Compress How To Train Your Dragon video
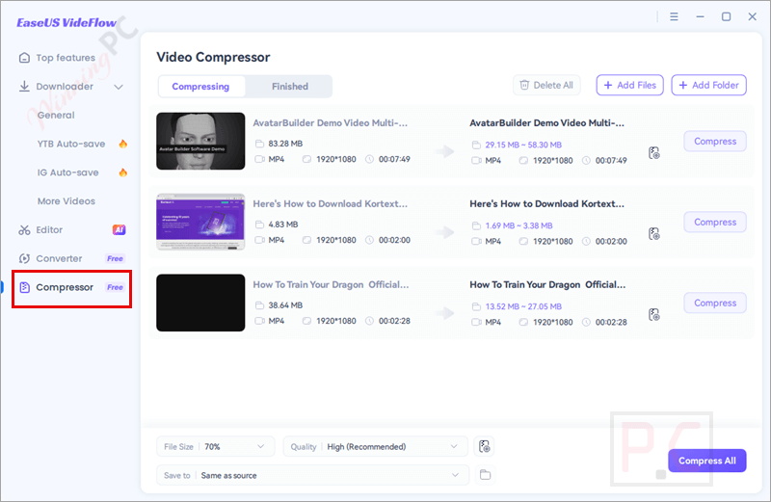771x502 pixels. point(715,303)
